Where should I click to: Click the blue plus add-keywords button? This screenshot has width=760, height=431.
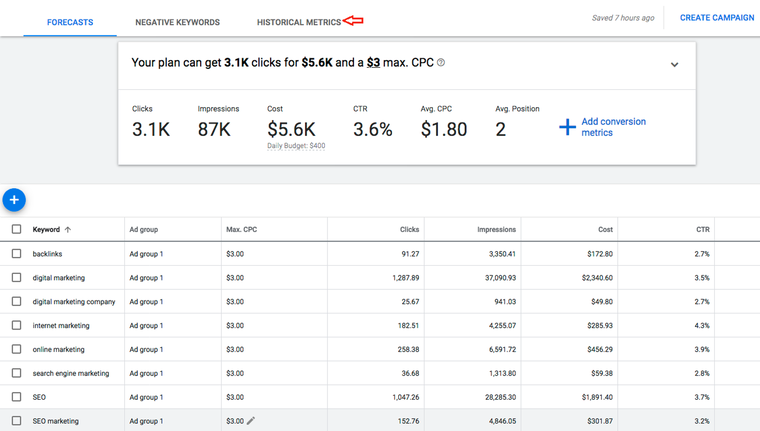[14, 200]
